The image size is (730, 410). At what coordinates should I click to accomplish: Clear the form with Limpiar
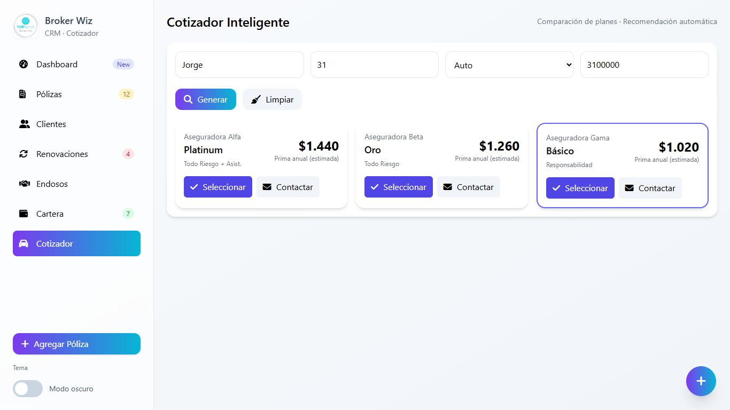point(272,100)
